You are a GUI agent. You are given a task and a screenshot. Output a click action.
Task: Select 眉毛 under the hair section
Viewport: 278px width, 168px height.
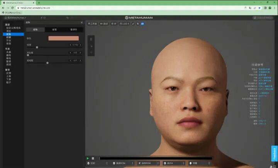pyautogui.click(x=8, y=55)
